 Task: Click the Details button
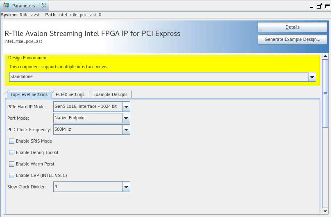(292, 27)
